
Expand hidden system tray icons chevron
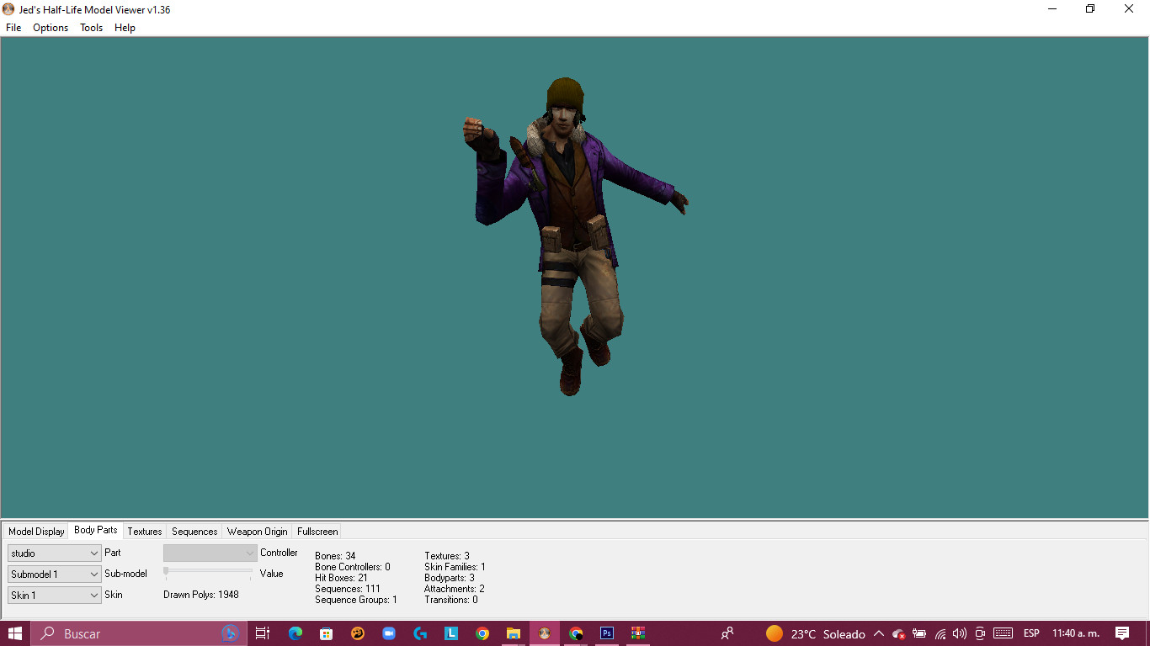(878, 633)
